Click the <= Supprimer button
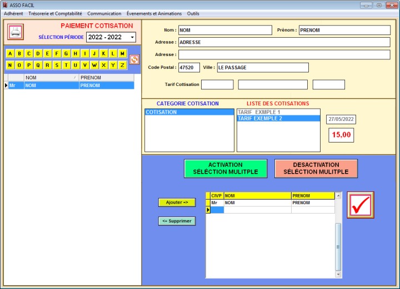The image size is (400, 289). click(177, 221)
